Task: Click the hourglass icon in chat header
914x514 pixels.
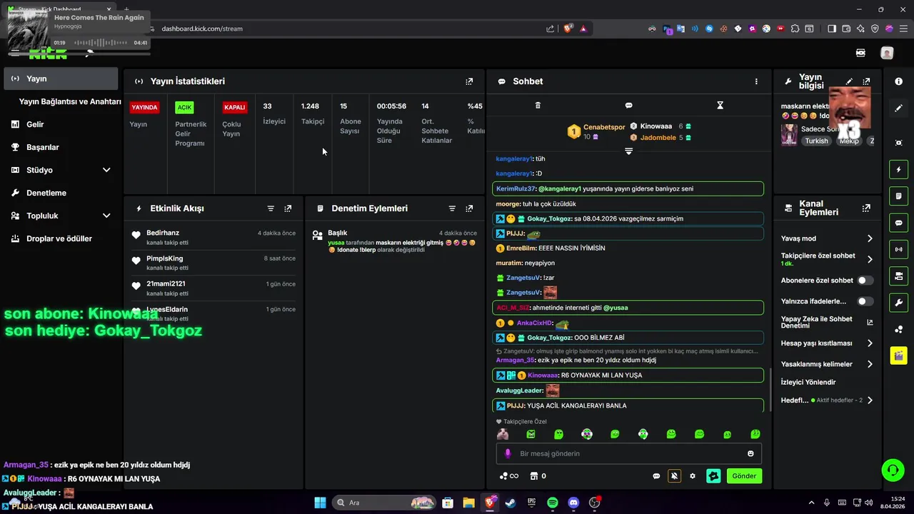Action: point(720,106)
